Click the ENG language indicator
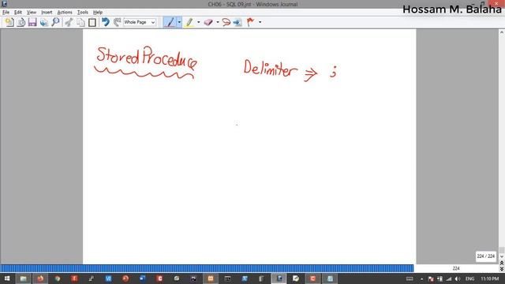505x284 pixels. tap(470, 278)
